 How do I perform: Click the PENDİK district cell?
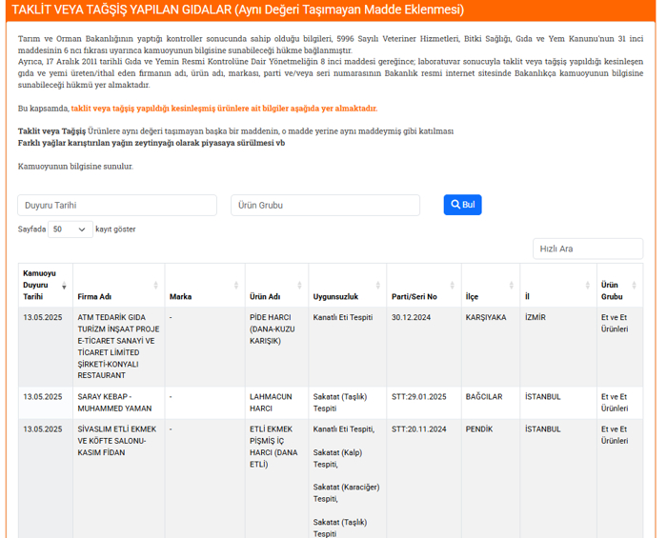tap(491, 479)
